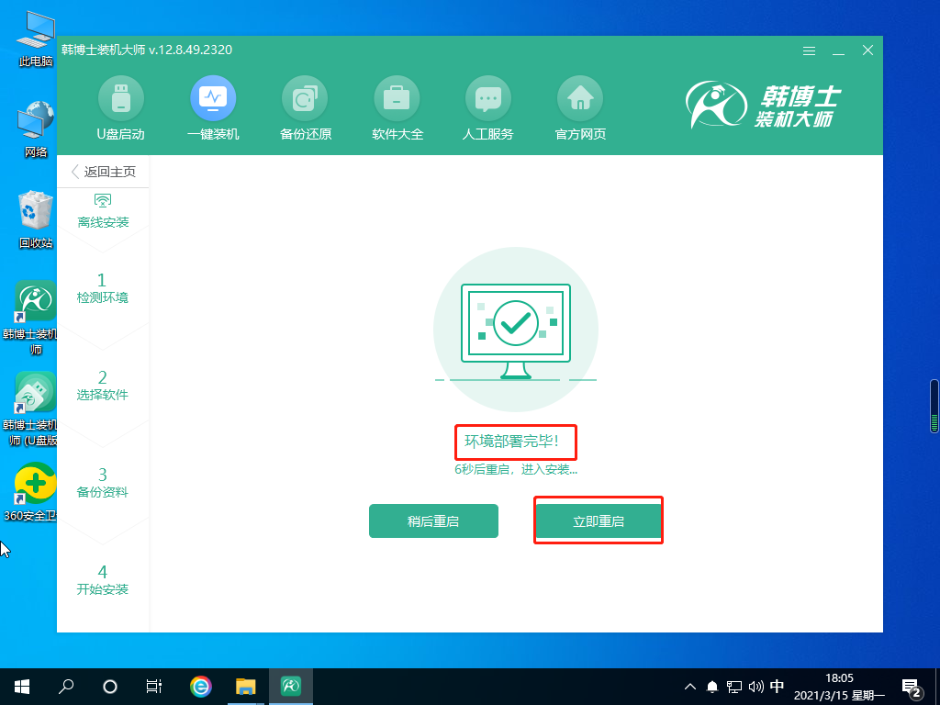Open the hamburger menu in title bar
940x705 pixels.
pos(809,50)
